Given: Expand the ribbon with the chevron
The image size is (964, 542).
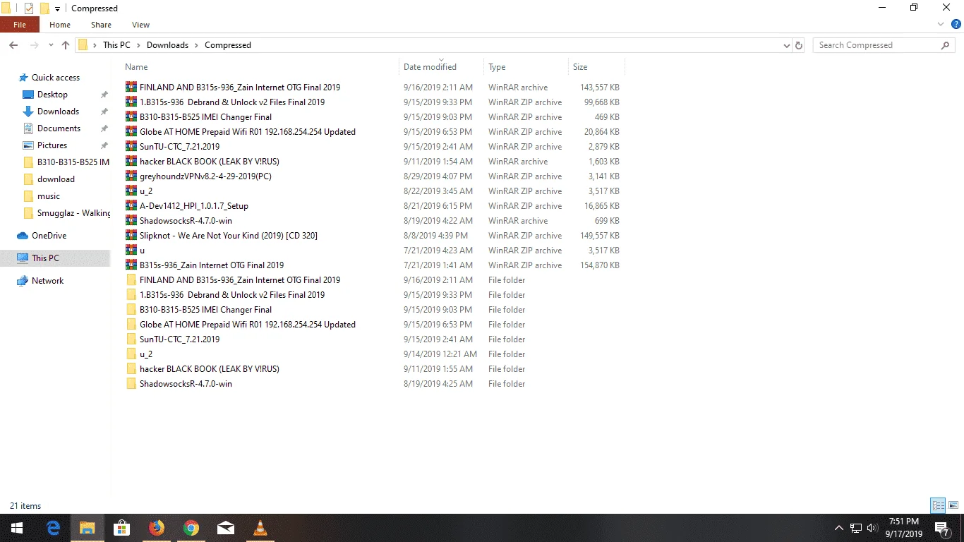Looking at the screenshot, I should tap(940, 25).
